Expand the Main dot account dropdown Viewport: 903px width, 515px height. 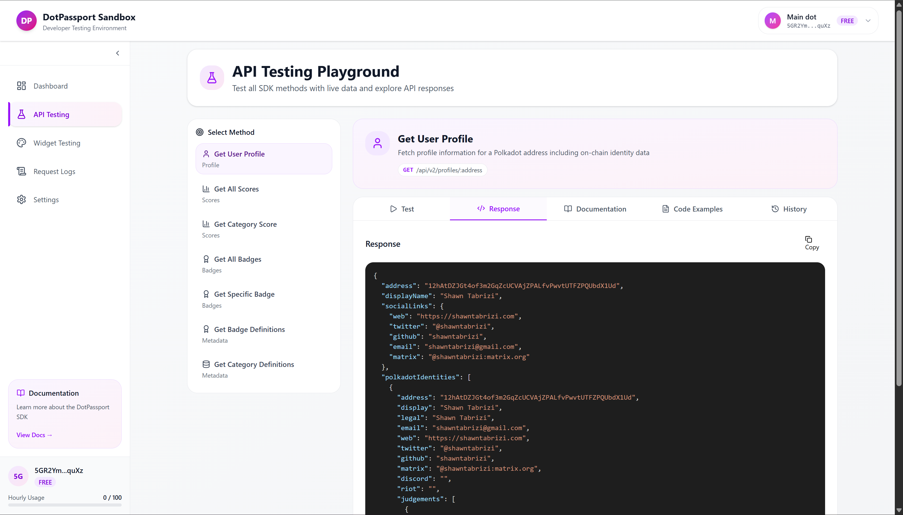click(868, 21)
